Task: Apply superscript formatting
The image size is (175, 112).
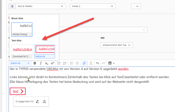Action: click(52, 63)
